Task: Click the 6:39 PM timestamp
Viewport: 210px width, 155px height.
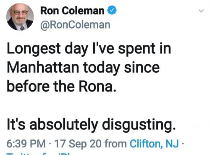Action: [26, 144]
